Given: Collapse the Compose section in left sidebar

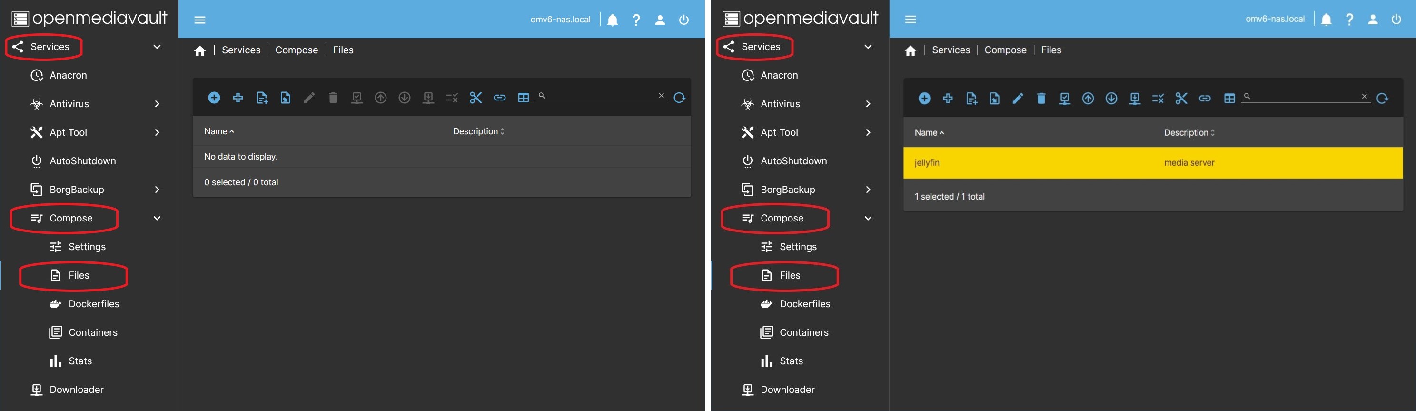Looking at the screenshot, I should pyautogui.click(x=157, y=218).
